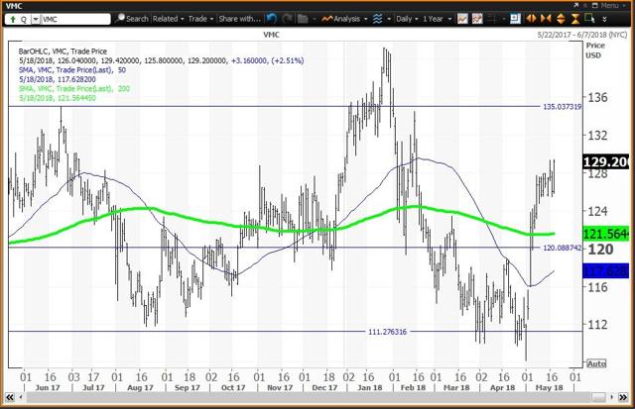Open the Analysis menu
This screenshot has height=409, width=635.
[x=344, y=19]
